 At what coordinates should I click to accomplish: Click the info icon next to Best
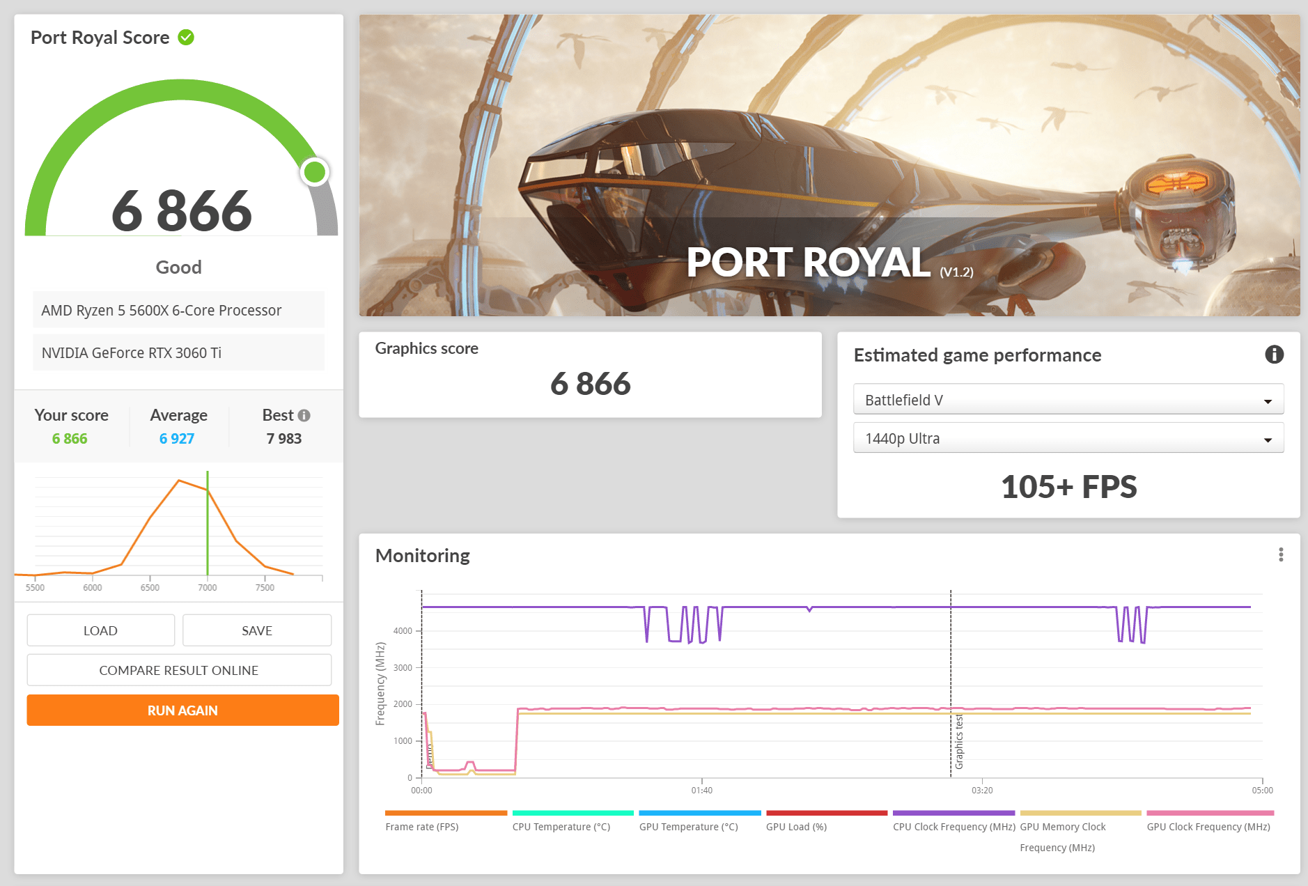[304, 416]
